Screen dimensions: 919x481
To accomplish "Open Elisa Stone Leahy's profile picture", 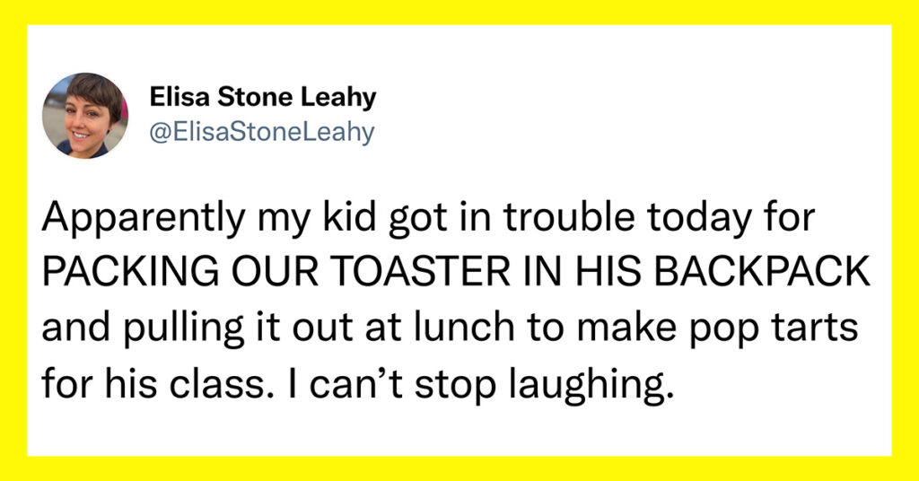I will coord(85,116).
